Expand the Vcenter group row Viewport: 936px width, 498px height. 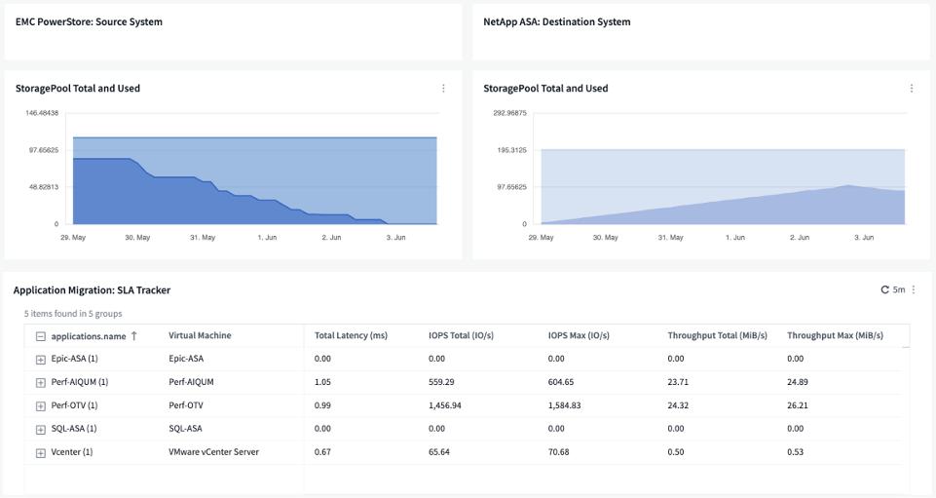[41, 453]
